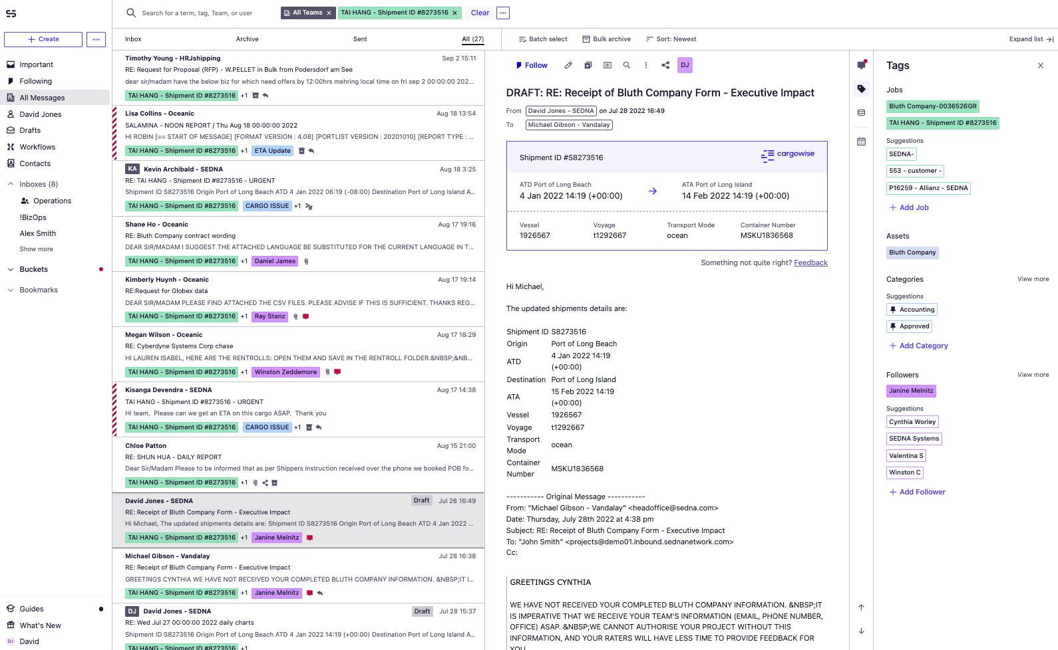Click the arrow icon in cargowise shipment card
The width and height of the screenshot is (1058, 650).
tap(653, 191)
